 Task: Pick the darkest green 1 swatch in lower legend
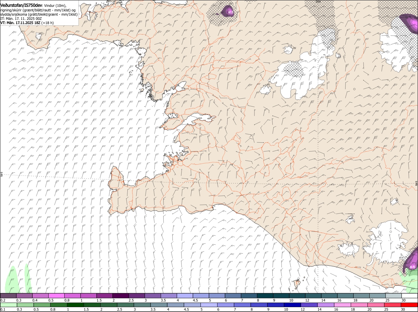click(x=75, y=305)
